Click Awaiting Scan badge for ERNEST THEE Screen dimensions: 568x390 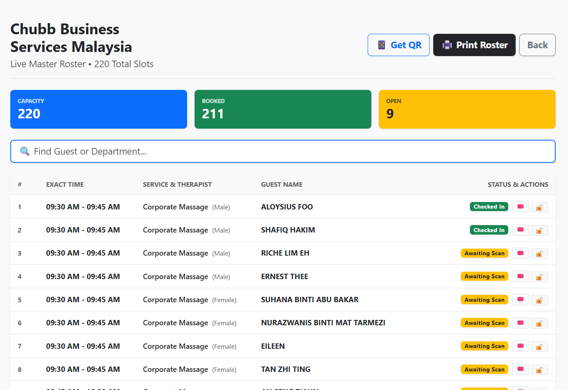click(x=484, y=276)
